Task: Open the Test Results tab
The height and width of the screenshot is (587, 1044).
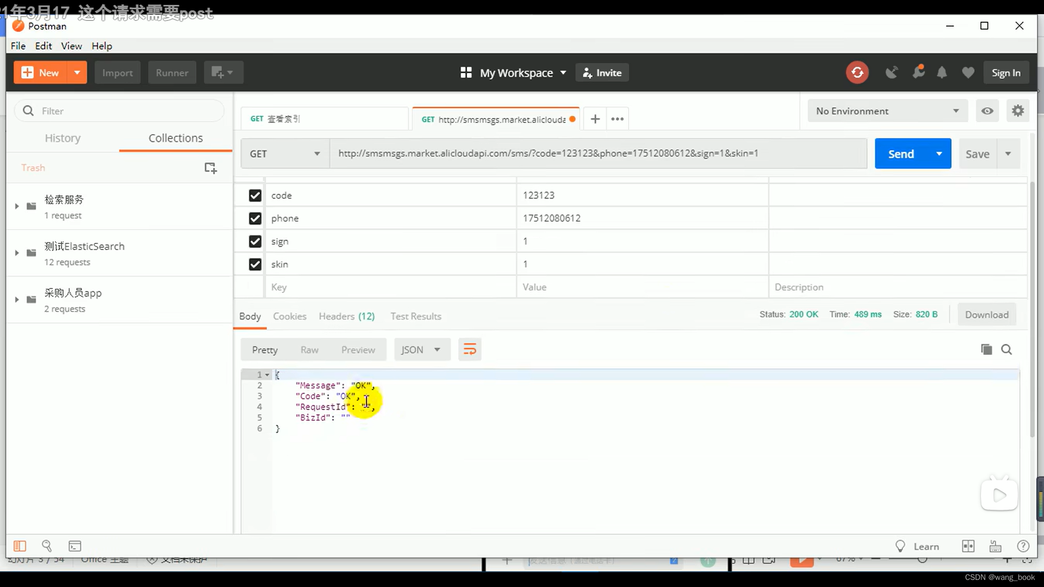Action: (416, 316)
